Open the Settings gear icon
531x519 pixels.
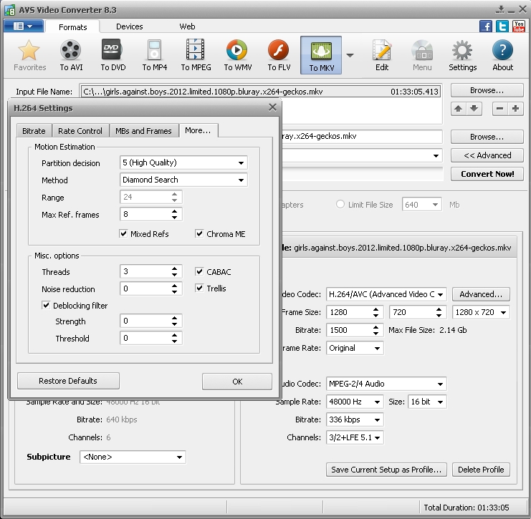pos(462,55)
